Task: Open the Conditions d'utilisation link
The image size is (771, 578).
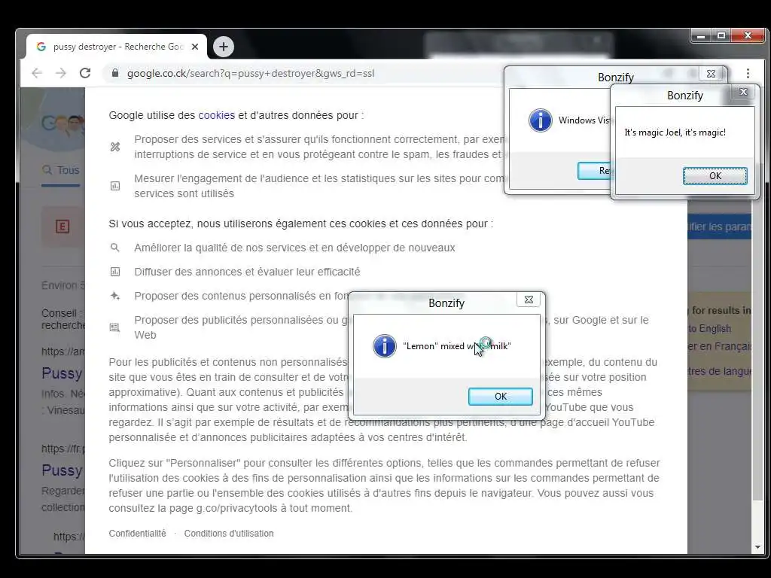Action: point(229,534)
